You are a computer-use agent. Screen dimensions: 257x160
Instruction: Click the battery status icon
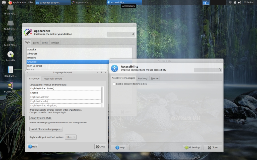235,2
